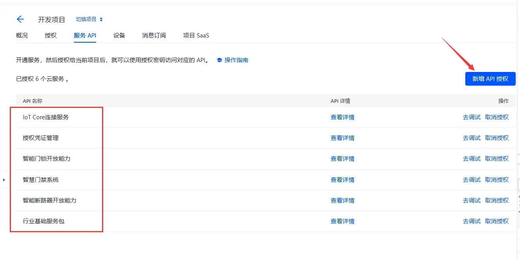Switch to the 概况 tab
520x260 pixels.
22,35
